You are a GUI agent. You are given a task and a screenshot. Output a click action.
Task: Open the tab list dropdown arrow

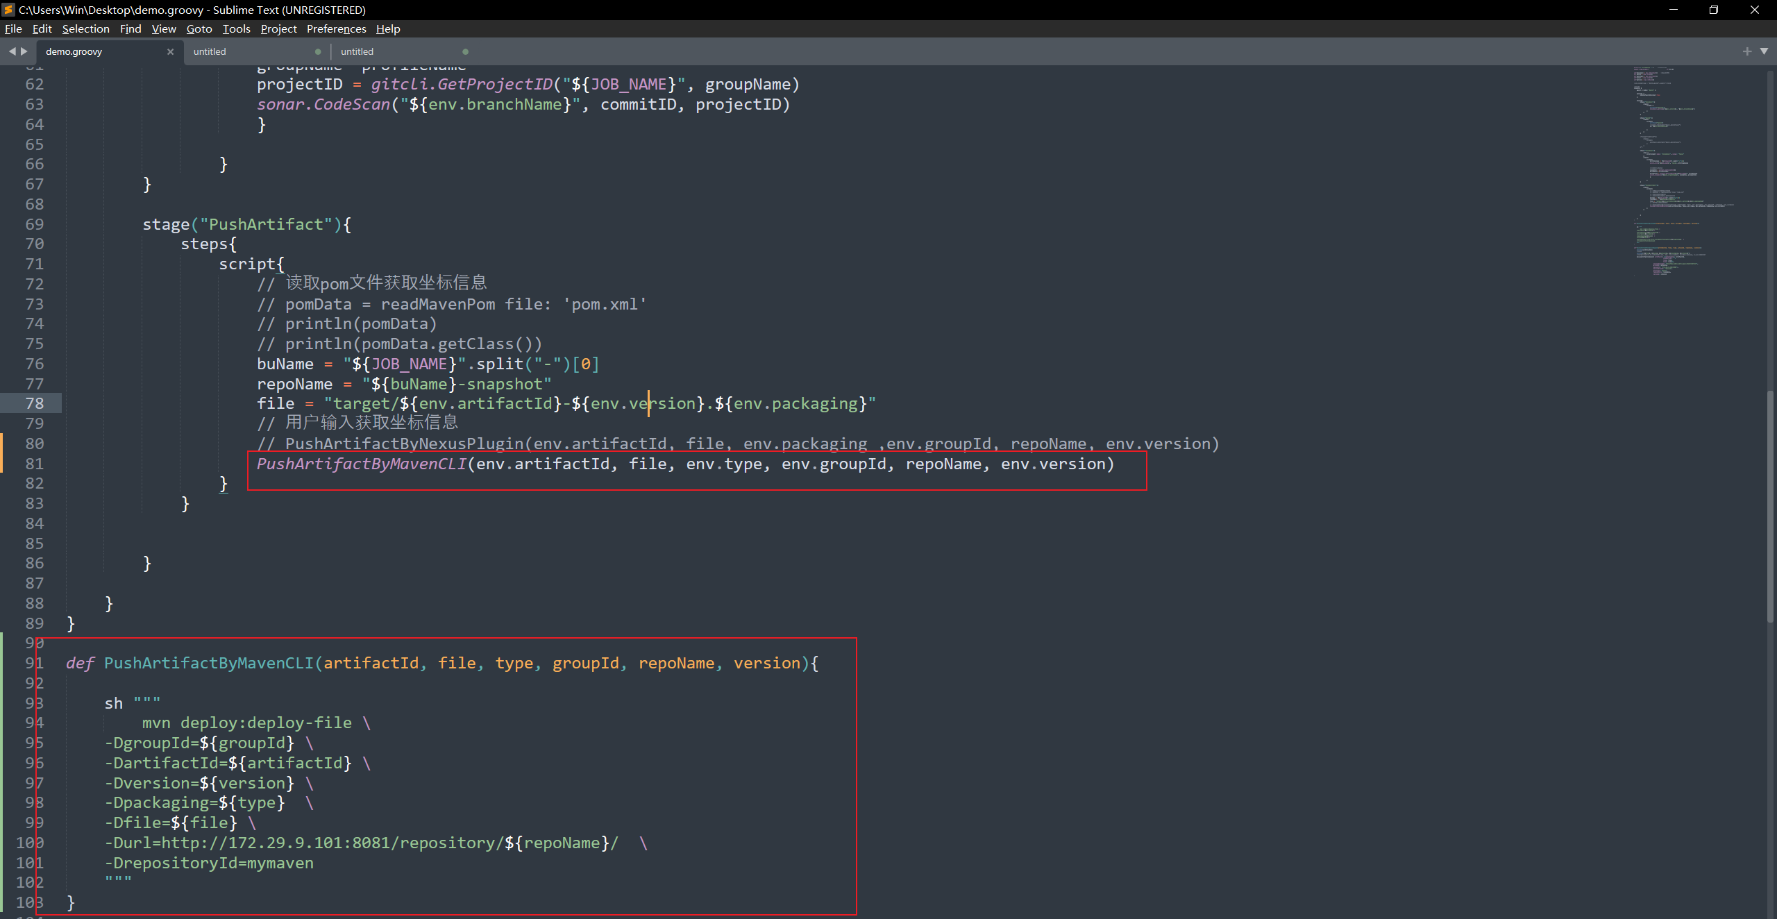point(1764,51)
